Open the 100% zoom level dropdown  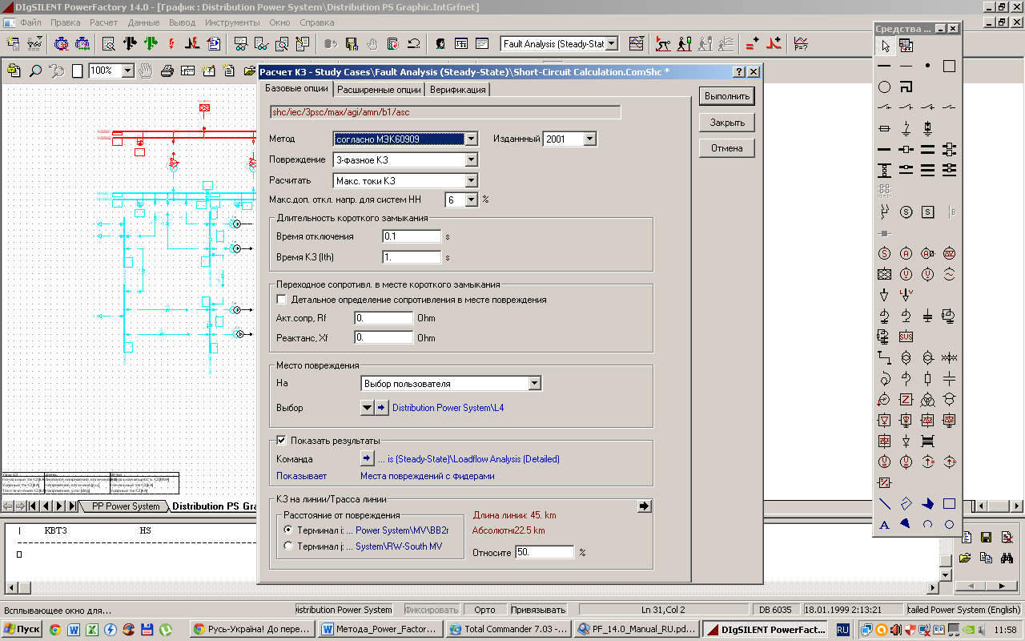127,71
